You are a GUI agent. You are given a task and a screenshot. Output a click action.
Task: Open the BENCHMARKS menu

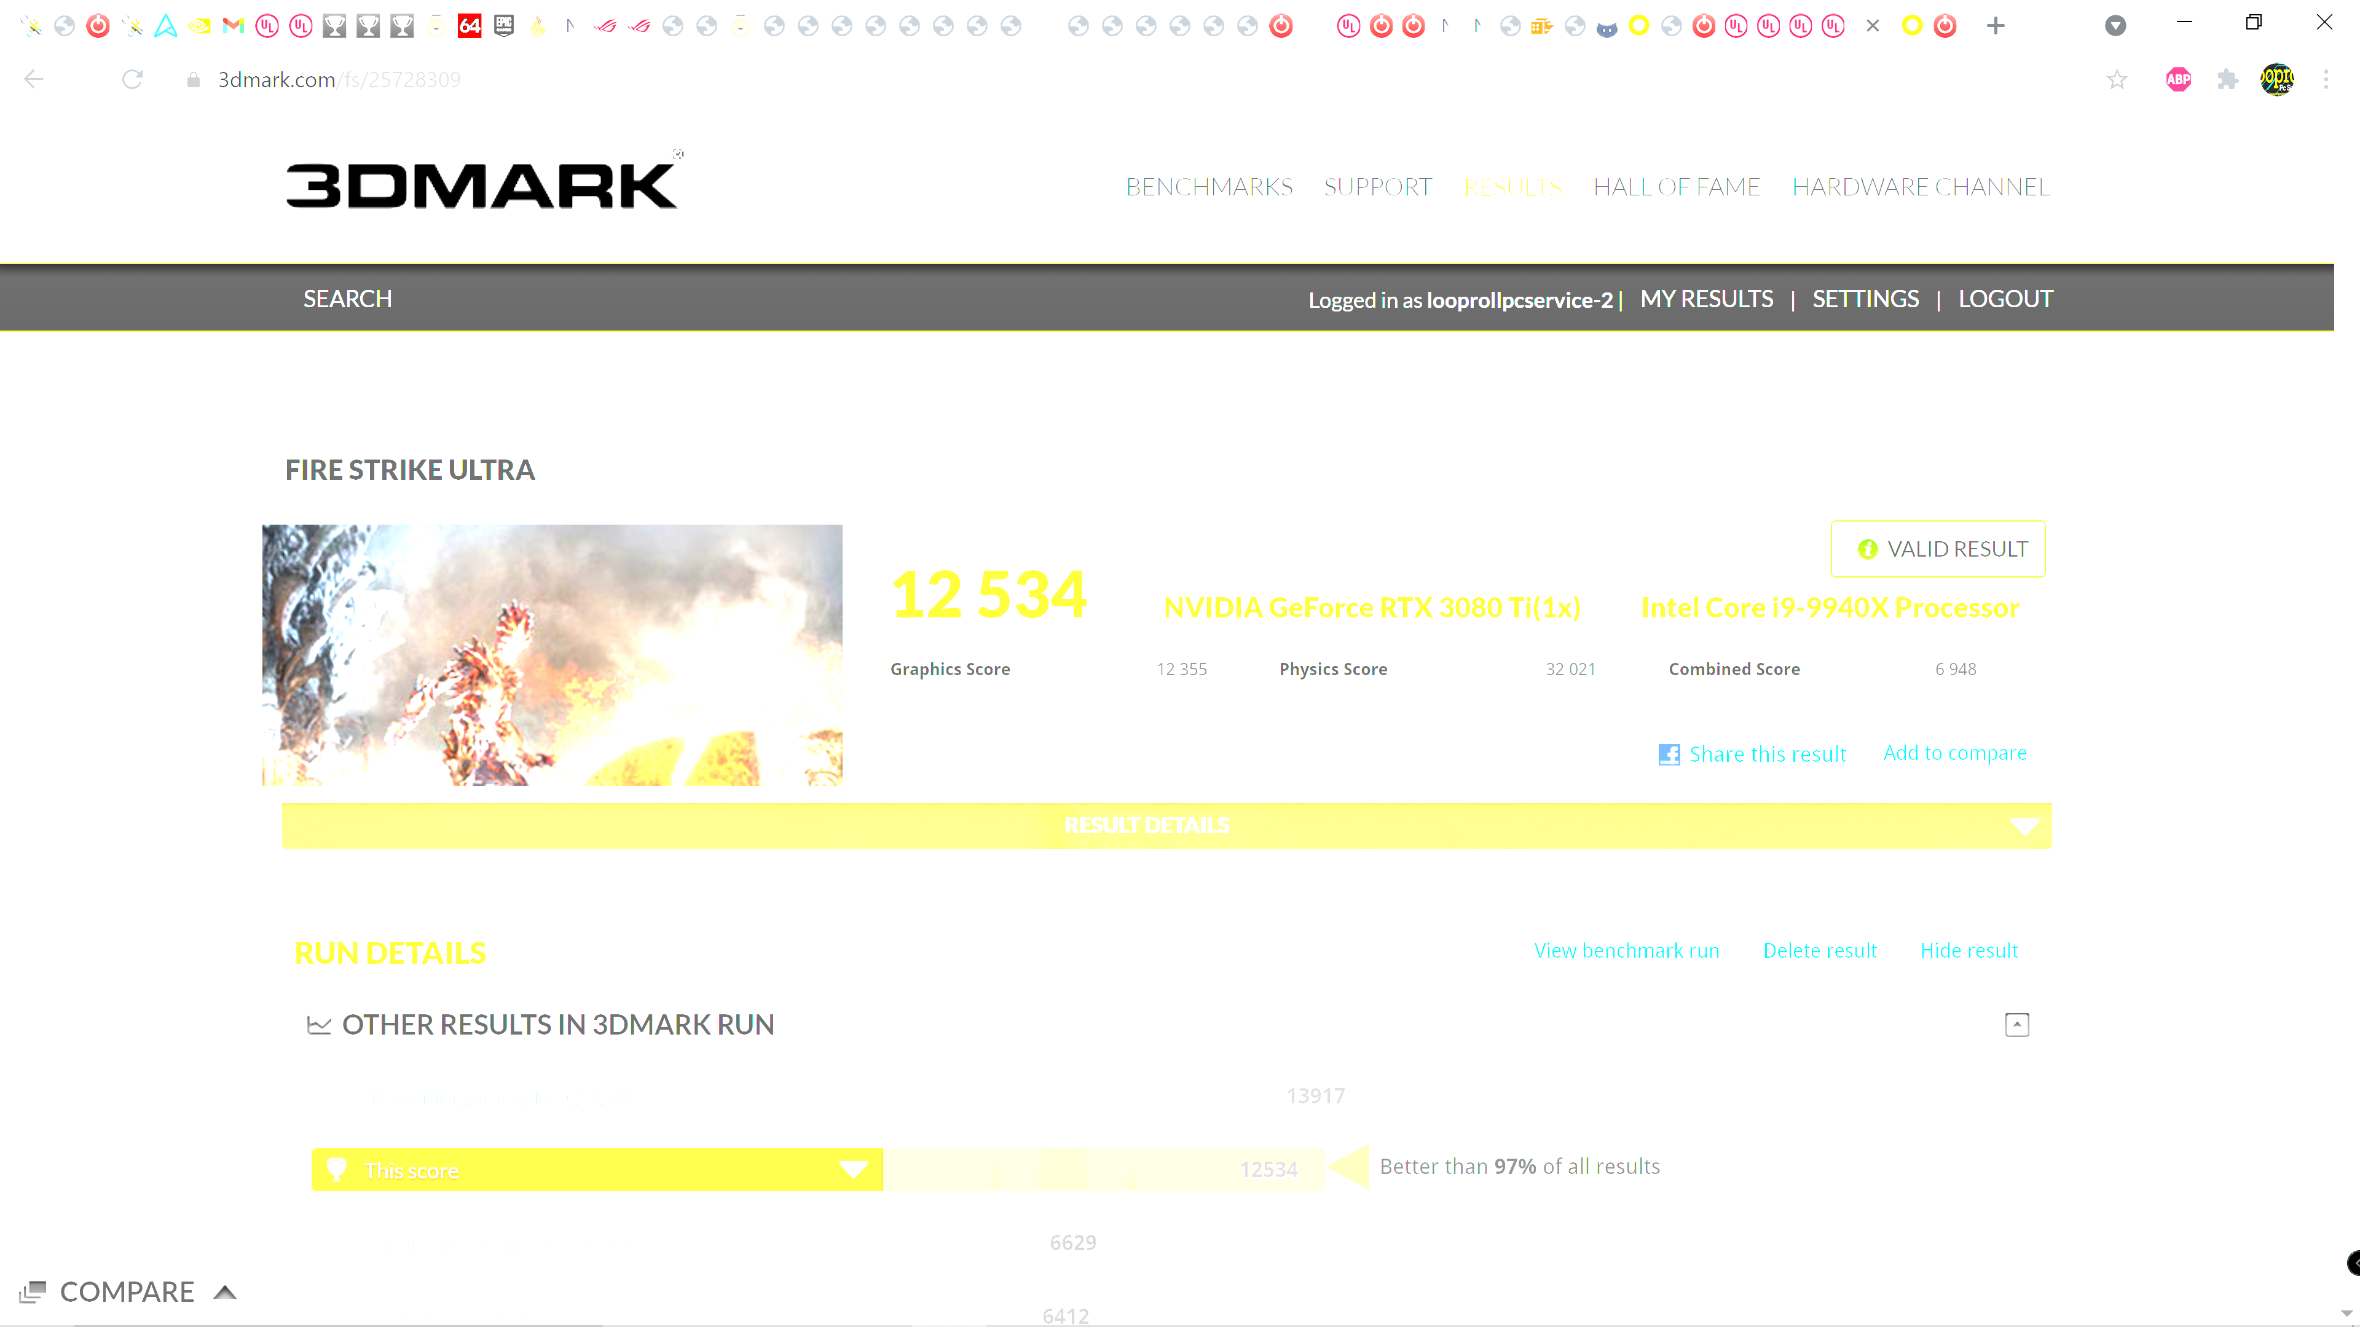click(x=1209, y=187)
